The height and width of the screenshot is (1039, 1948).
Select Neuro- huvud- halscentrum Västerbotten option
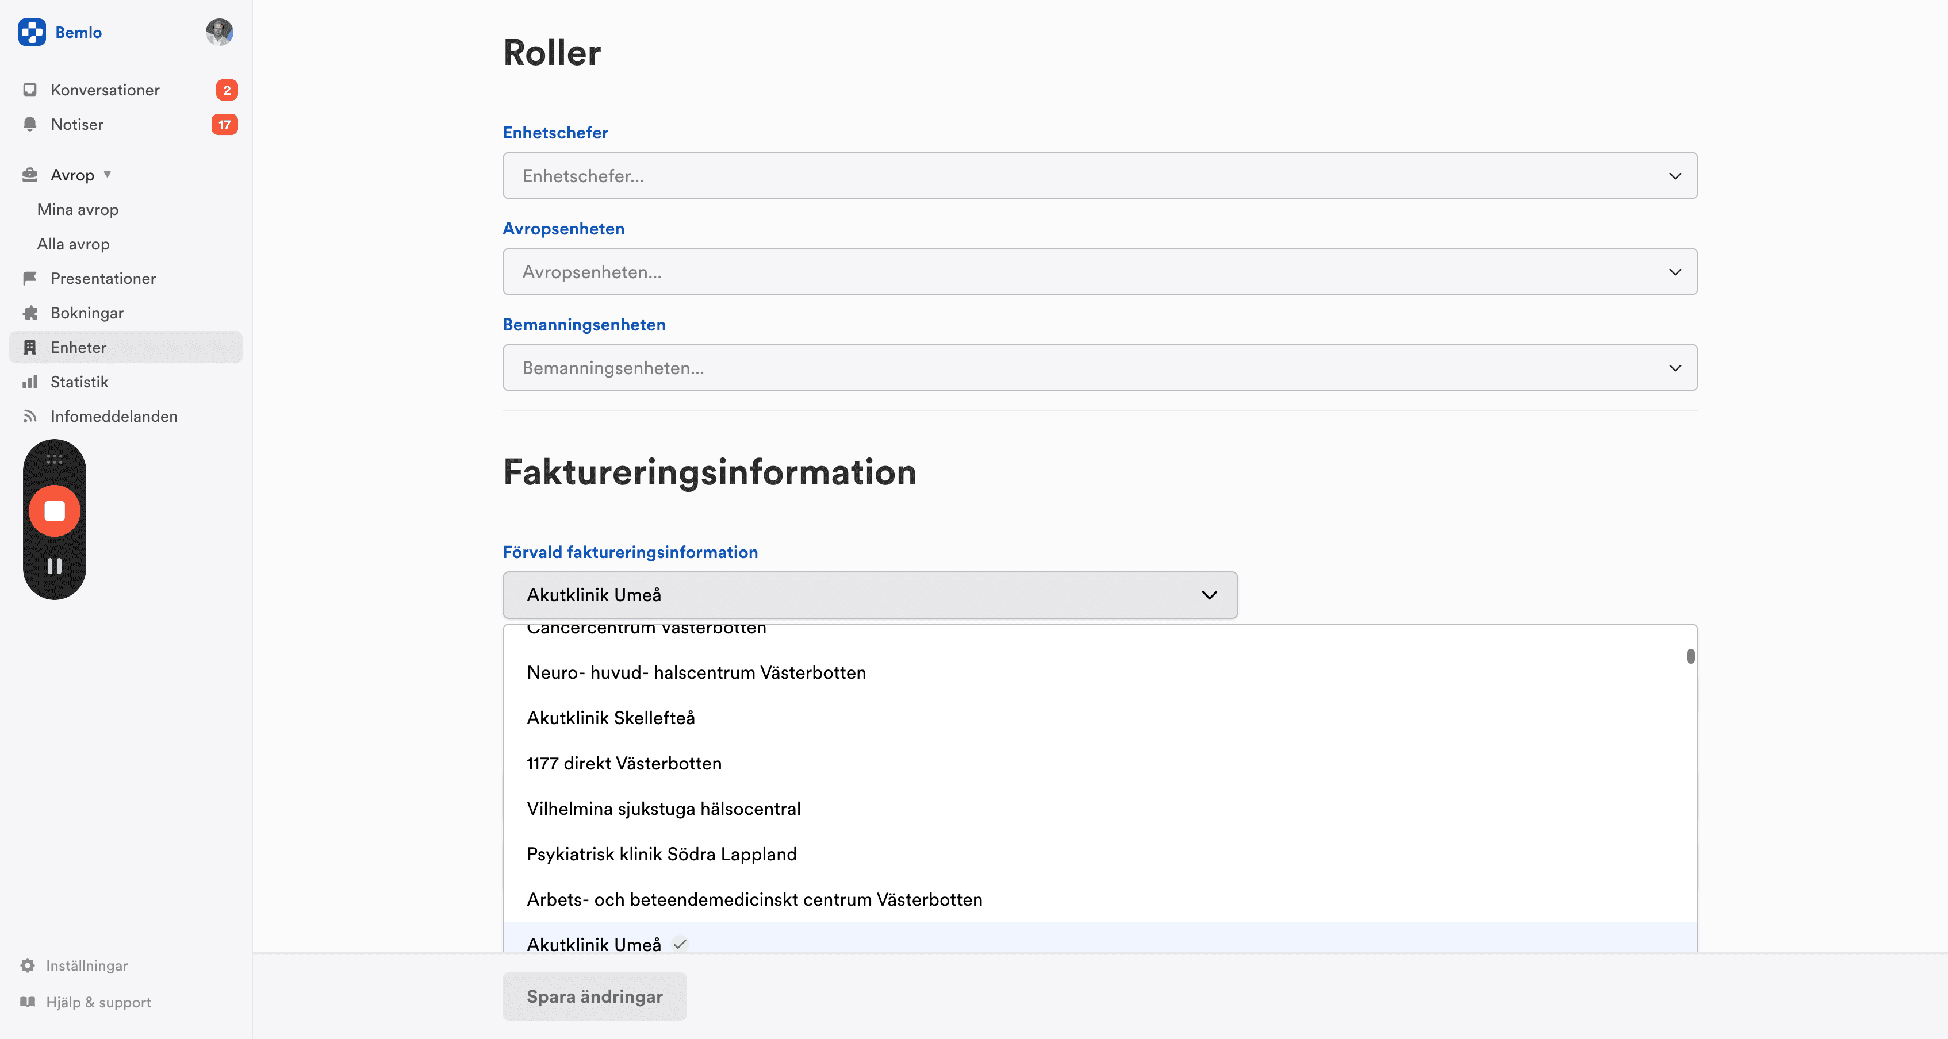1099,672
